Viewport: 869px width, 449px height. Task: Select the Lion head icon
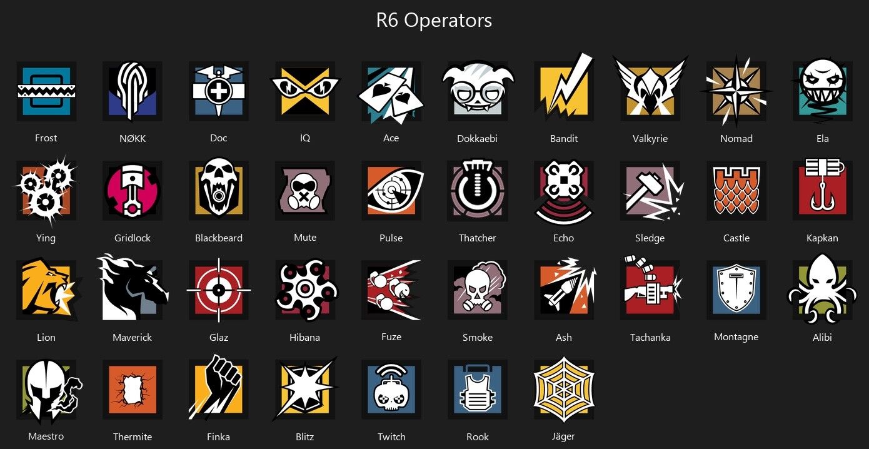tap(48, 289)
